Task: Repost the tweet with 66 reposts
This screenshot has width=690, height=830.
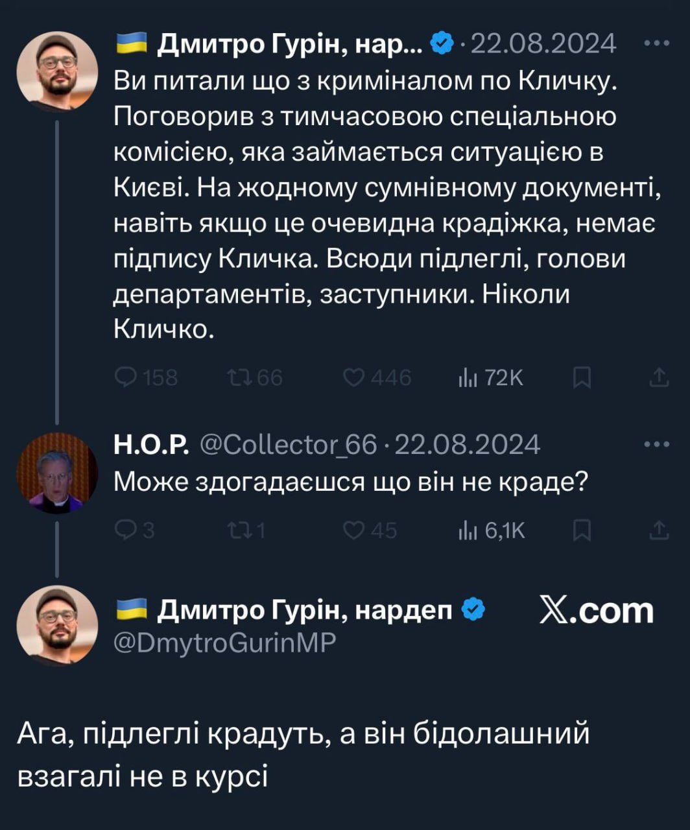Action: pos(235,377)
